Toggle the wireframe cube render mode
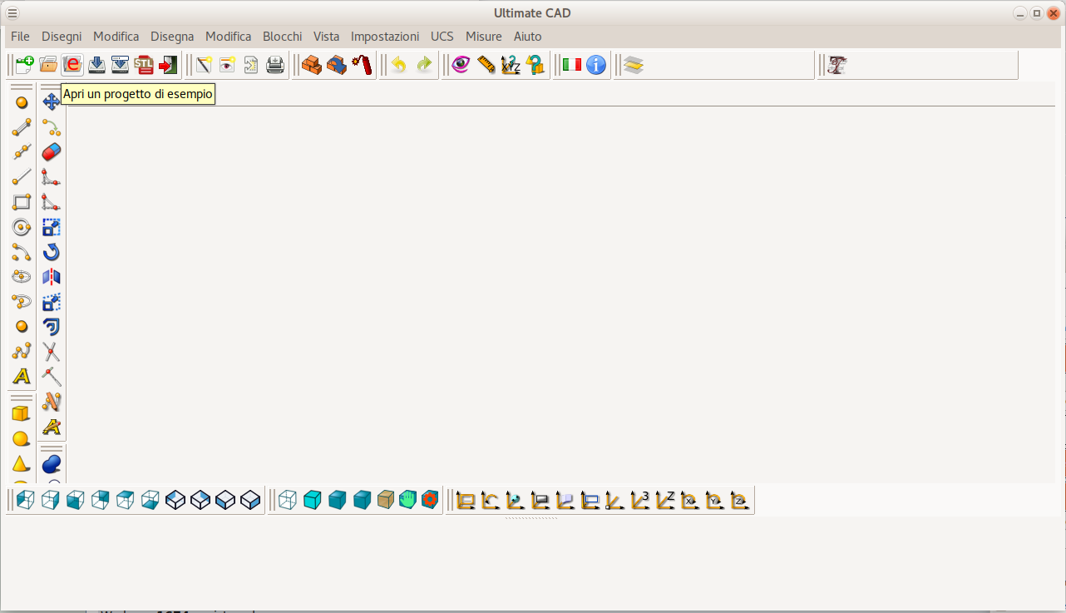Screen dimensions: 1066x613 tap(287, 500)
